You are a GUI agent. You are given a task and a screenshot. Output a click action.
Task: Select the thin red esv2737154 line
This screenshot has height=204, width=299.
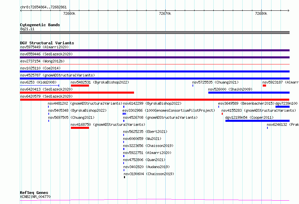(155, 64)
